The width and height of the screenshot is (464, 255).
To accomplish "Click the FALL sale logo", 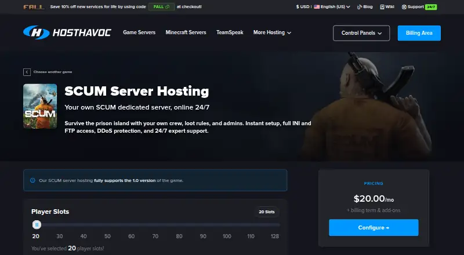I will [34, 7].
